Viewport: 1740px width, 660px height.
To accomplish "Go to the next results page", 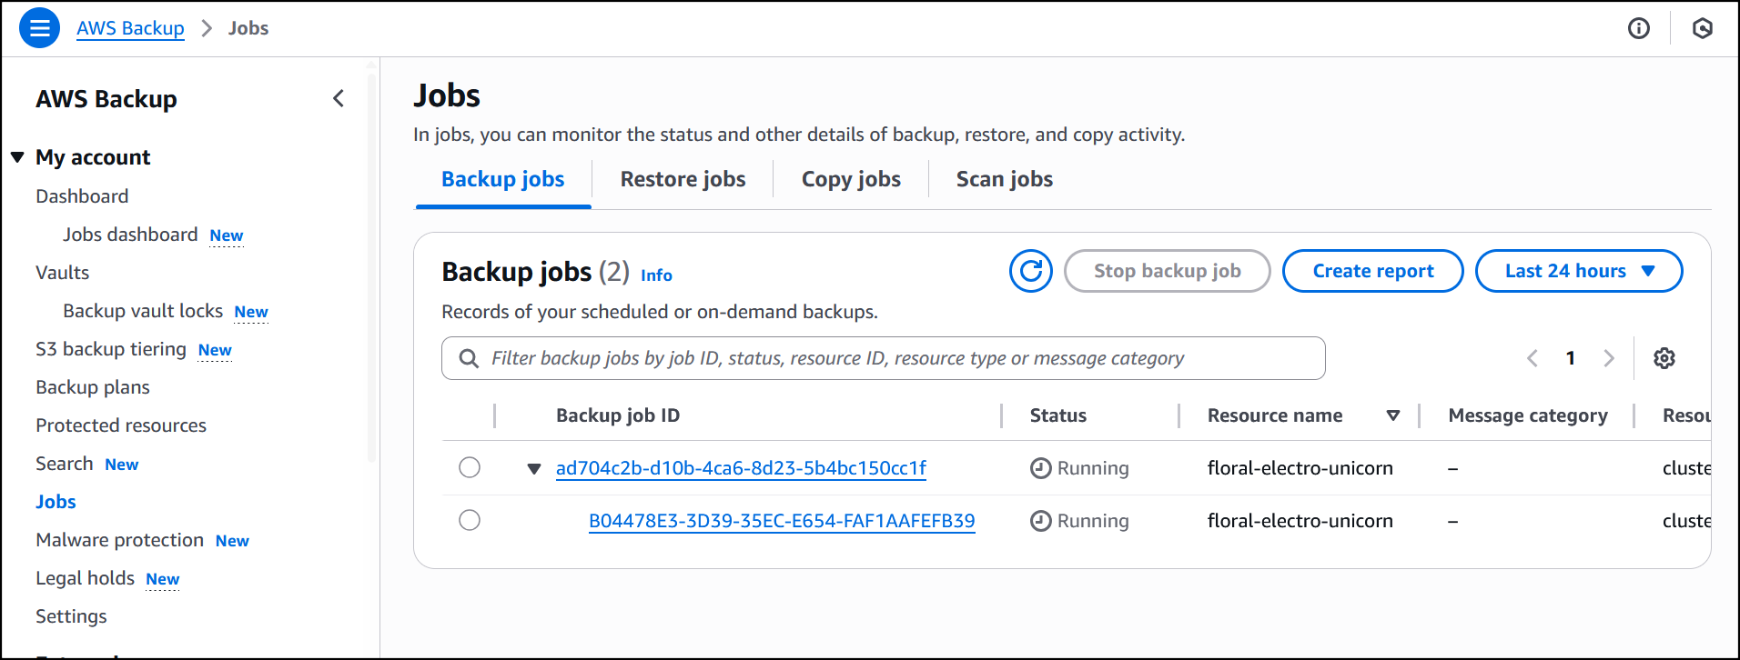I will [1608, 358].
